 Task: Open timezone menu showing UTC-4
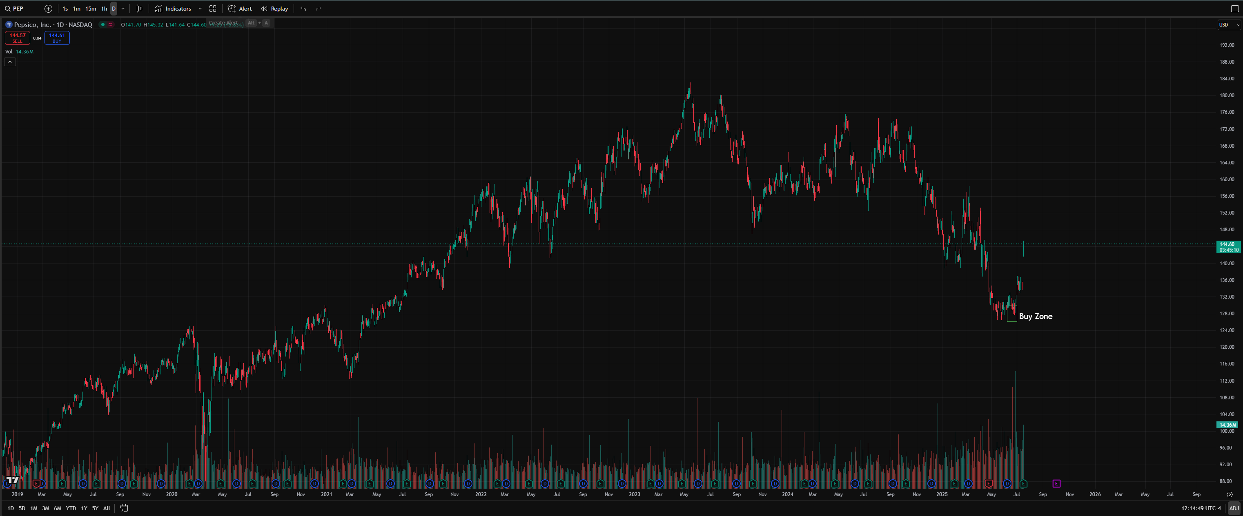coord(1201,508)
